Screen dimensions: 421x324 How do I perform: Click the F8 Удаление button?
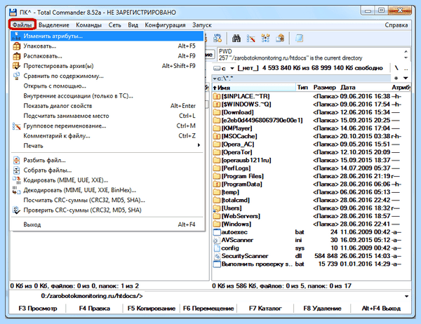coord(322,309)
